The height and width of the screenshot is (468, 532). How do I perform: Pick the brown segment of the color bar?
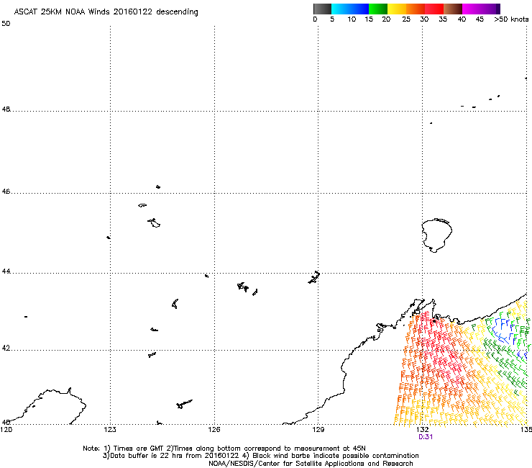coord(453,9)
